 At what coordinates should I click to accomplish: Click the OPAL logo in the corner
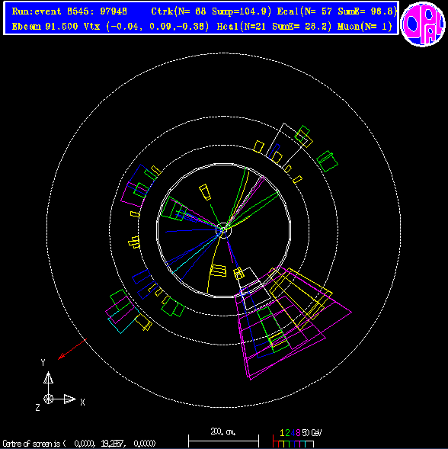[x=423, y=24]
